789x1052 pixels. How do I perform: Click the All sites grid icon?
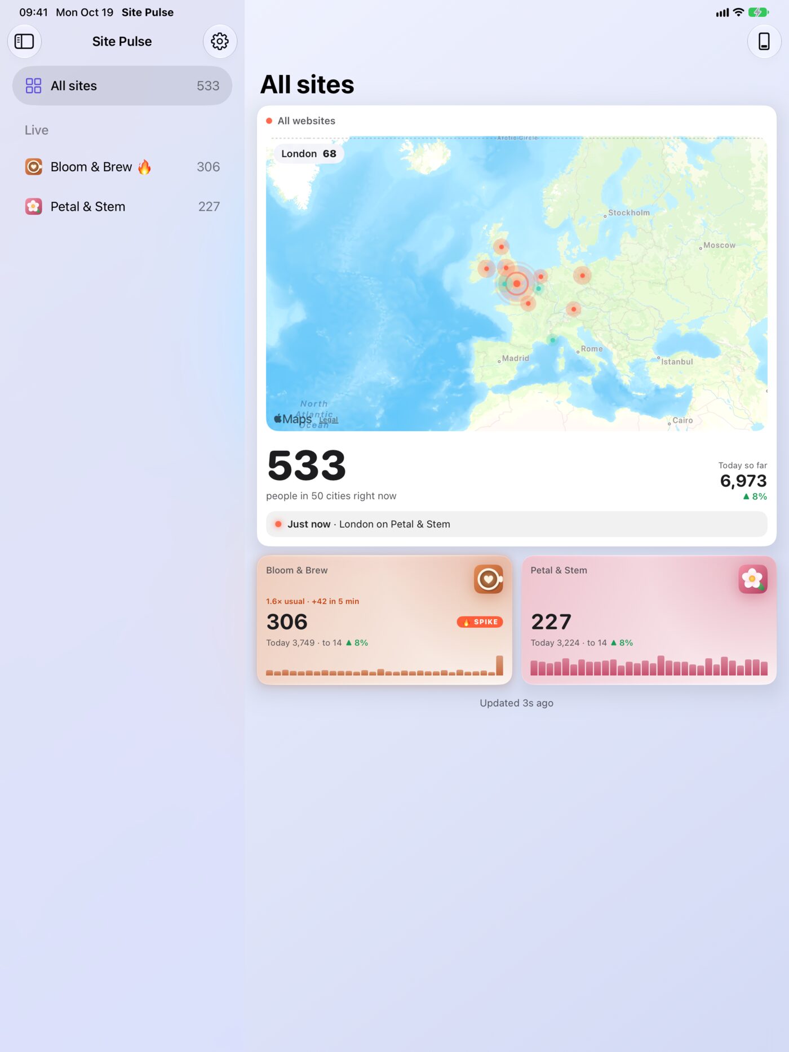(x=33, y=86)
